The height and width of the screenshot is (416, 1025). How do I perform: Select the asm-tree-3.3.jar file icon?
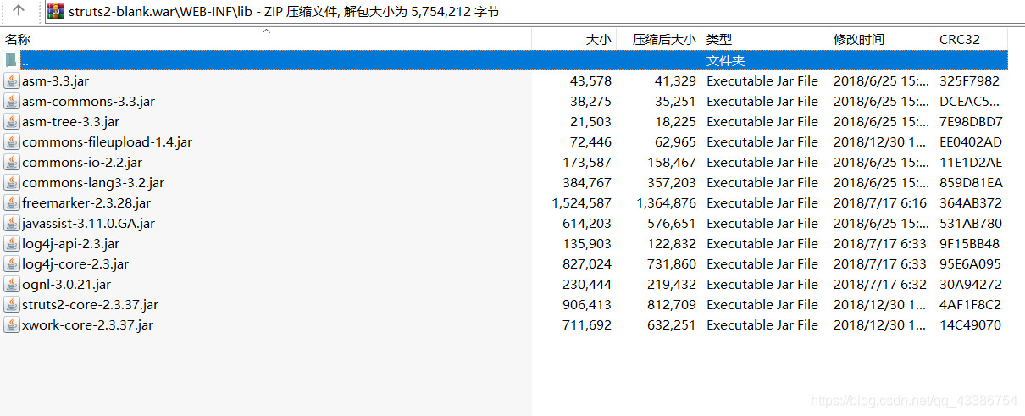tap(12, 122)
